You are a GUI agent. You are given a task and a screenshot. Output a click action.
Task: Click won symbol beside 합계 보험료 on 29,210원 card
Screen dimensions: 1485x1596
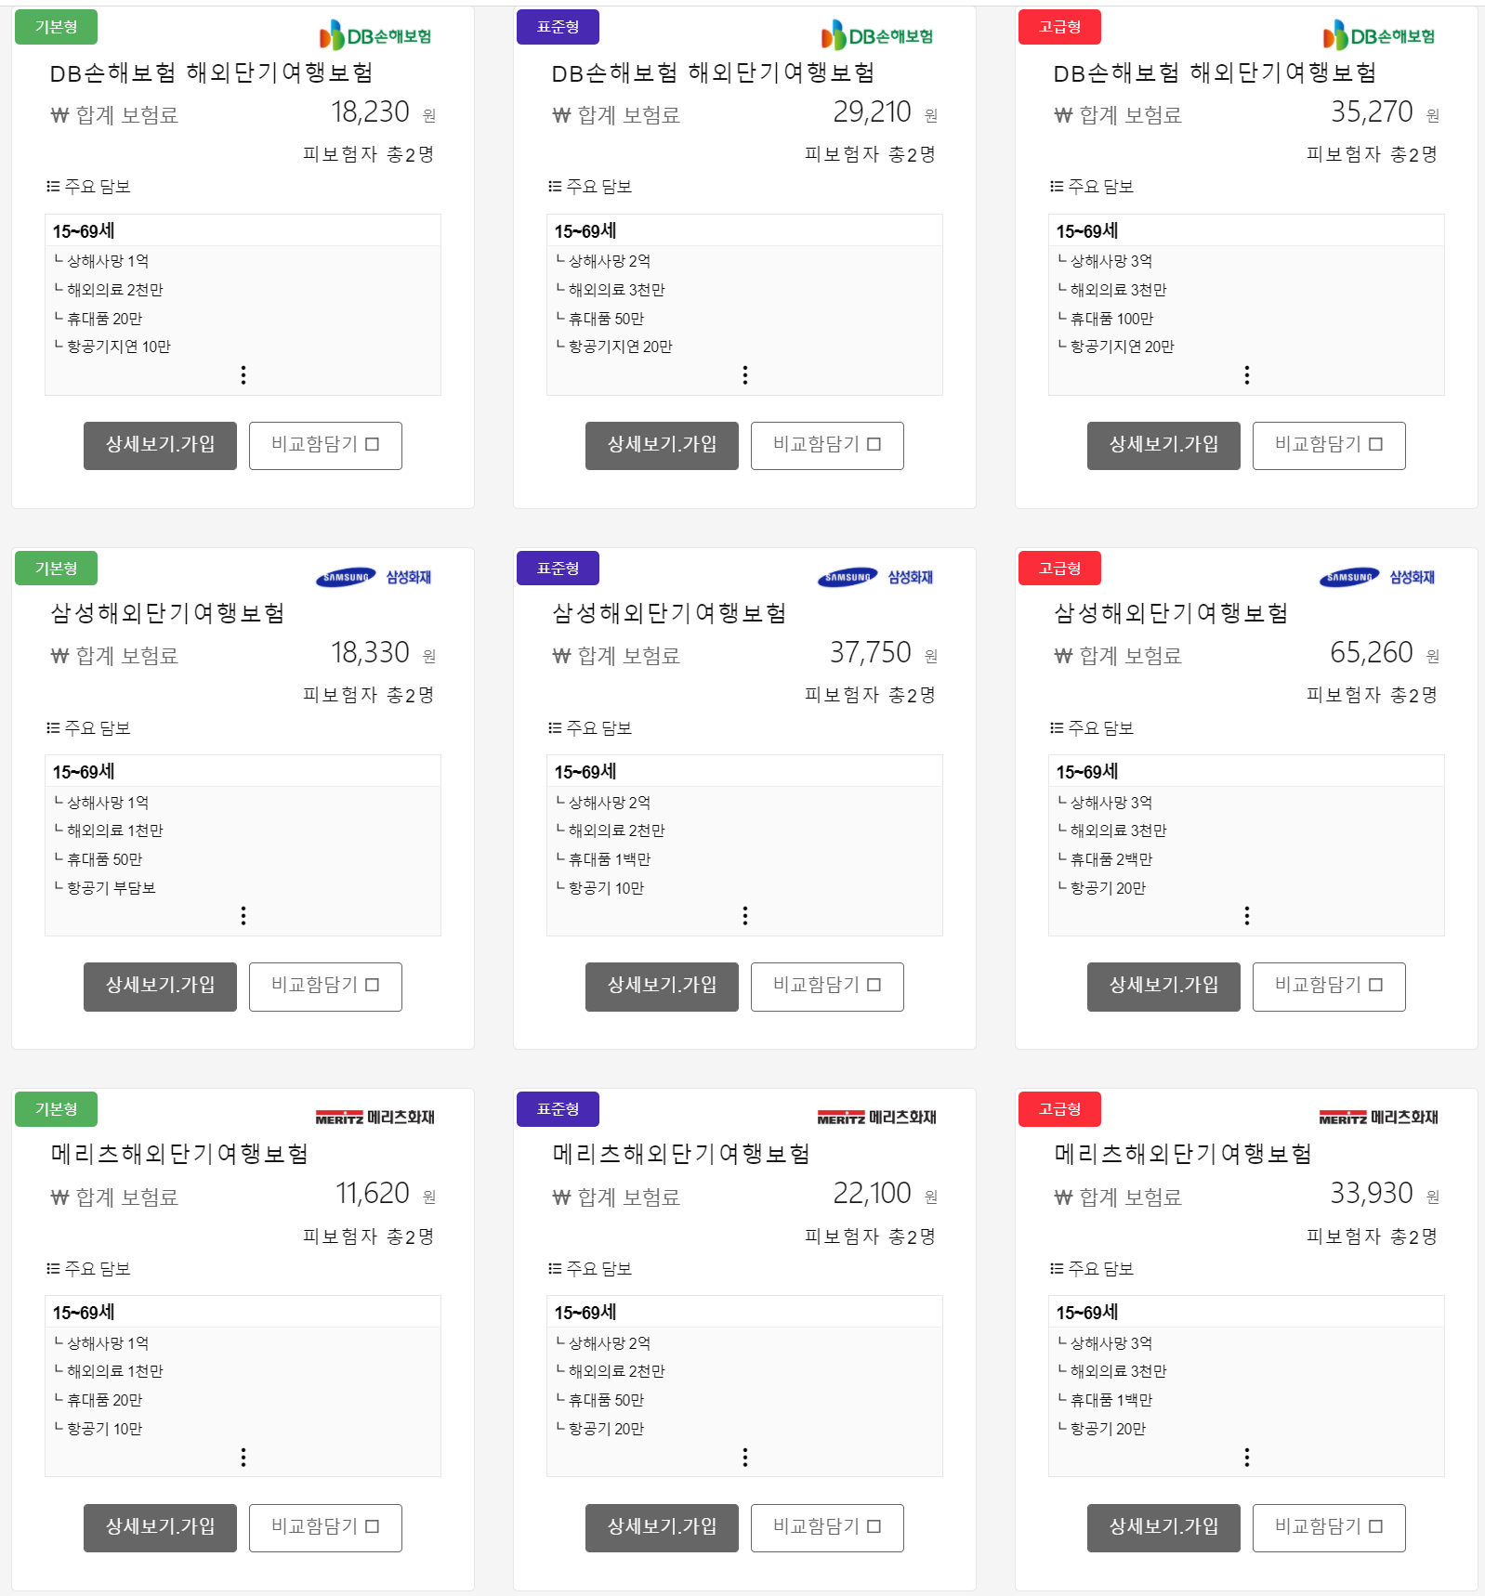[561, 115]
